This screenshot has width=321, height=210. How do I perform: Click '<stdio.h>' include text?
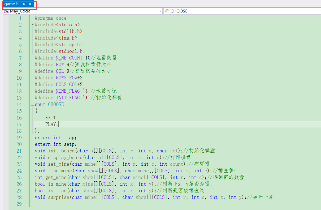[x=68, y=25]
